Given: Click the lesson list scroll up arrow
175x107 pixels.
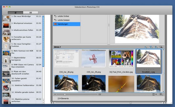Looking at the screenshot, I should coord(43,101).
